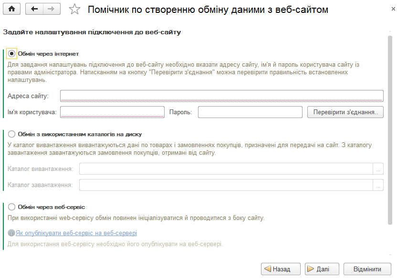
Task: Navigate forward with the right arrow
Action: pyautogui.click(x=52, y=9)
